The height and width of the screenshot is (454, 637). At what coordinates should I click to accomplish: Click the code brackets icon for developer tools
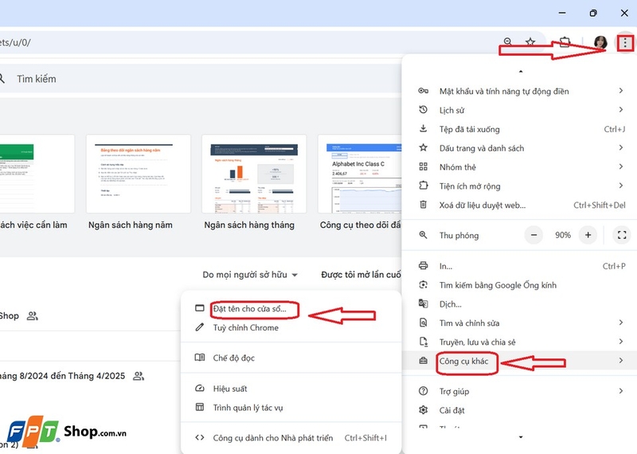(200, 438)
